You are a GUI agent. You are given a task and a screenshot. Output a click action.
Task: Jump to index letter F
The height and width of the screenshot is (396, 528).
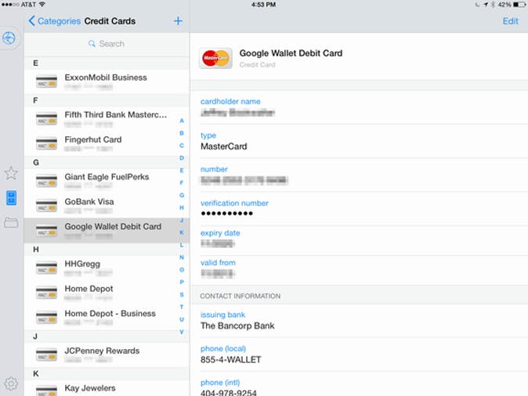click(182, 182)
